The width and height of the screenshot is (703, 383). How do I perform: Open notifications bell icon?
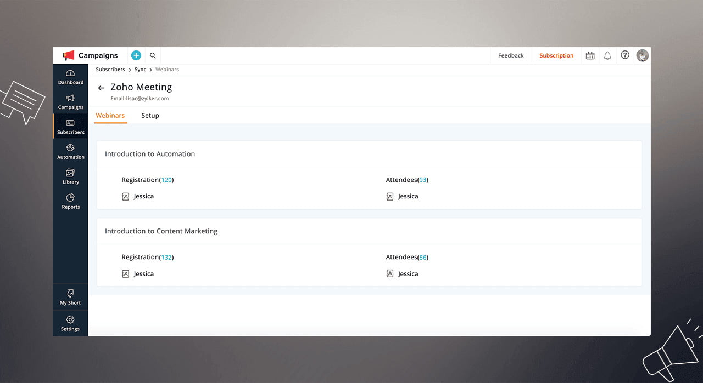click(607, 55)
